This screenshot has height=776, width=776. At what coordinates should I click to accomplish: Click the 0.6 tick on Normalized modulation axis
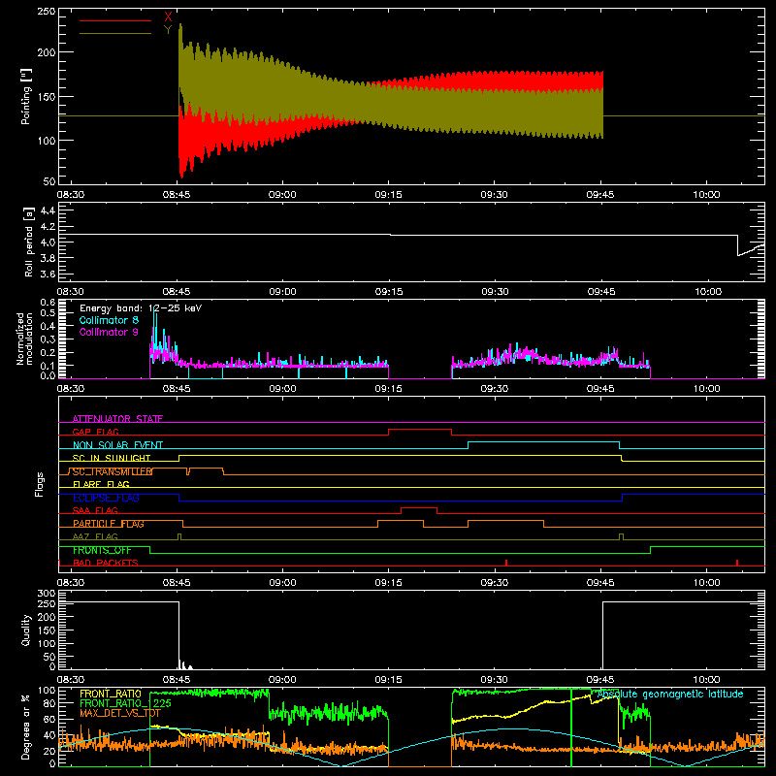(x=48, y=302)
